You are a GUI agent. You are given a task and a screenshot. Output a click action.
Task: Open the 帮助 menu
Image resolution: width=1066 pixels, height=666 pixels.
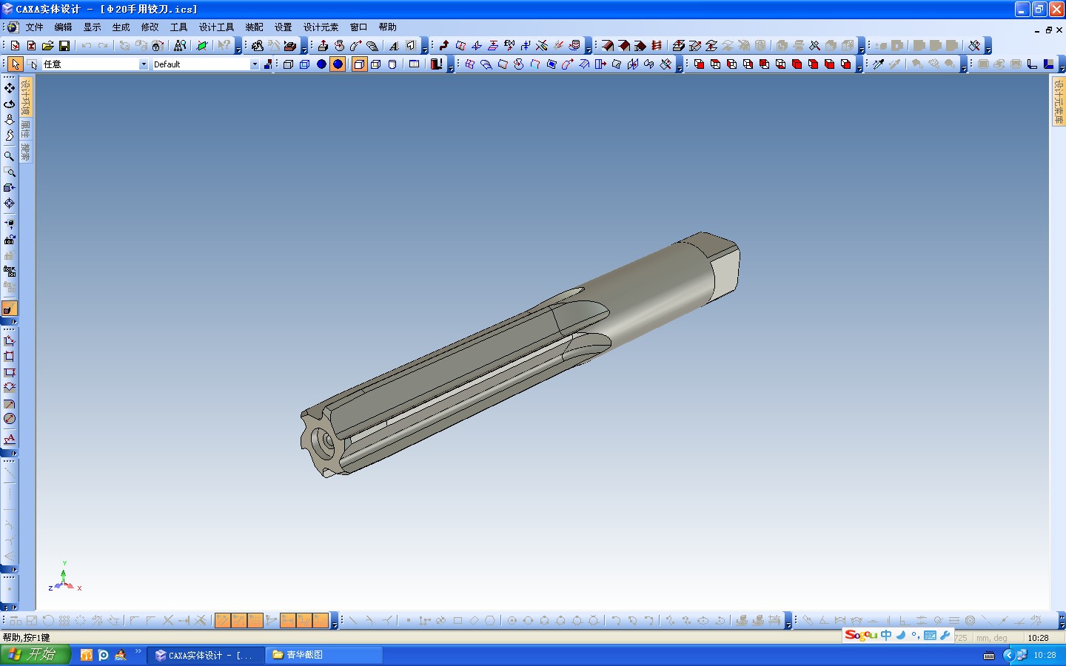pos(387,27)
